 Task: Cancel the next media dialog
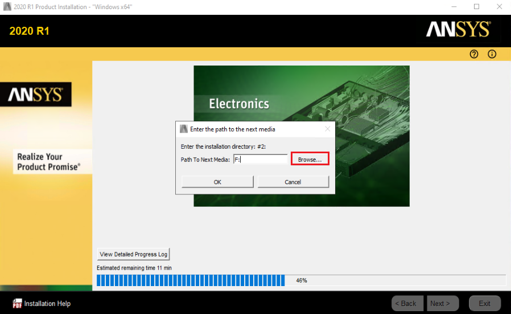(x=293, y=182)
